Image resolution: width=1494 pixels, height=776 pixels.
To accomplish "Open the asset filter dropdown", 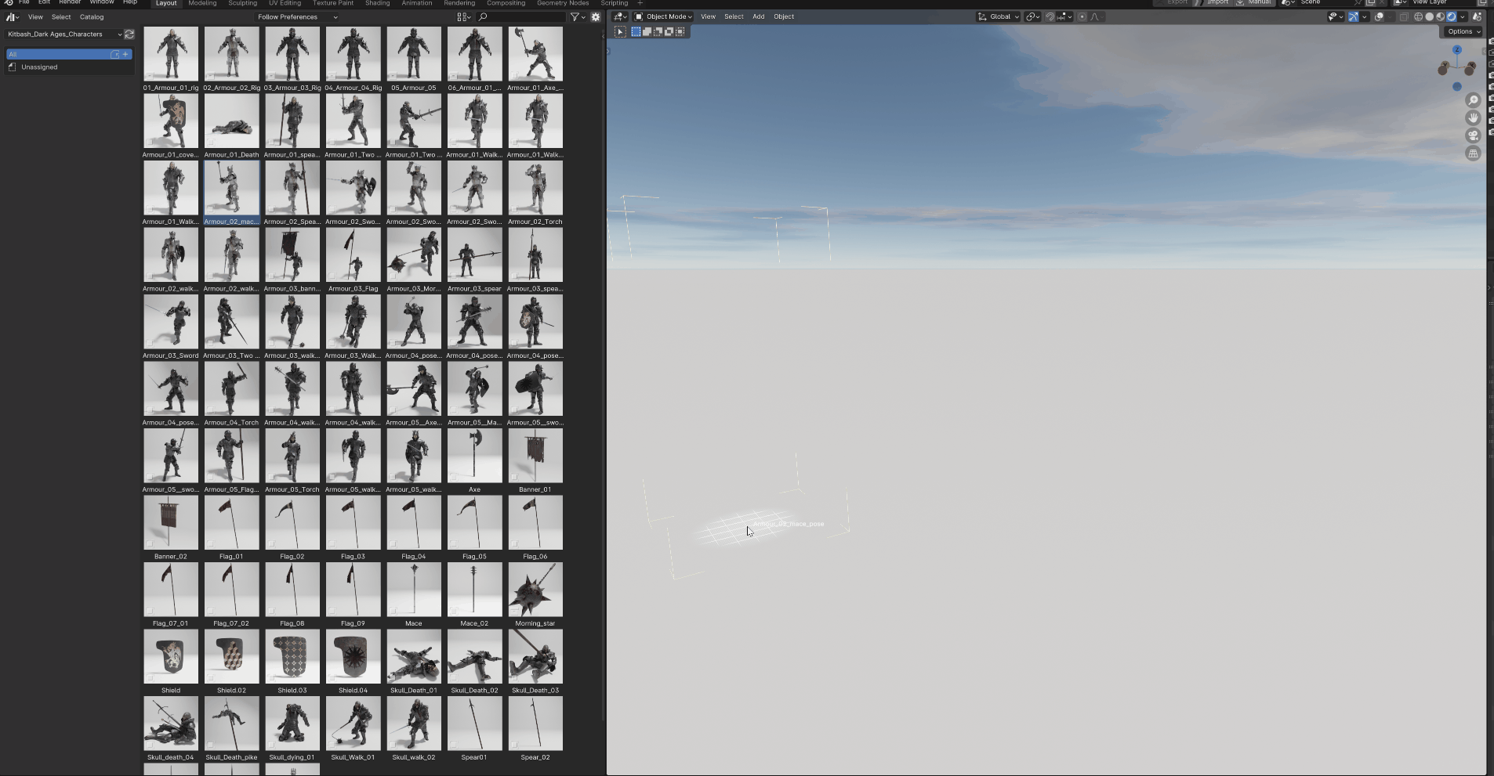I will tap(577, 16).
